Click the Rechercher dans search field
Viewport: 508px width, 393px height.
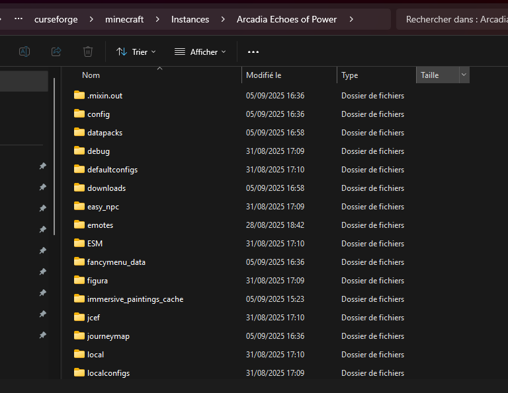pyautogui.click(x=452, y=19)
